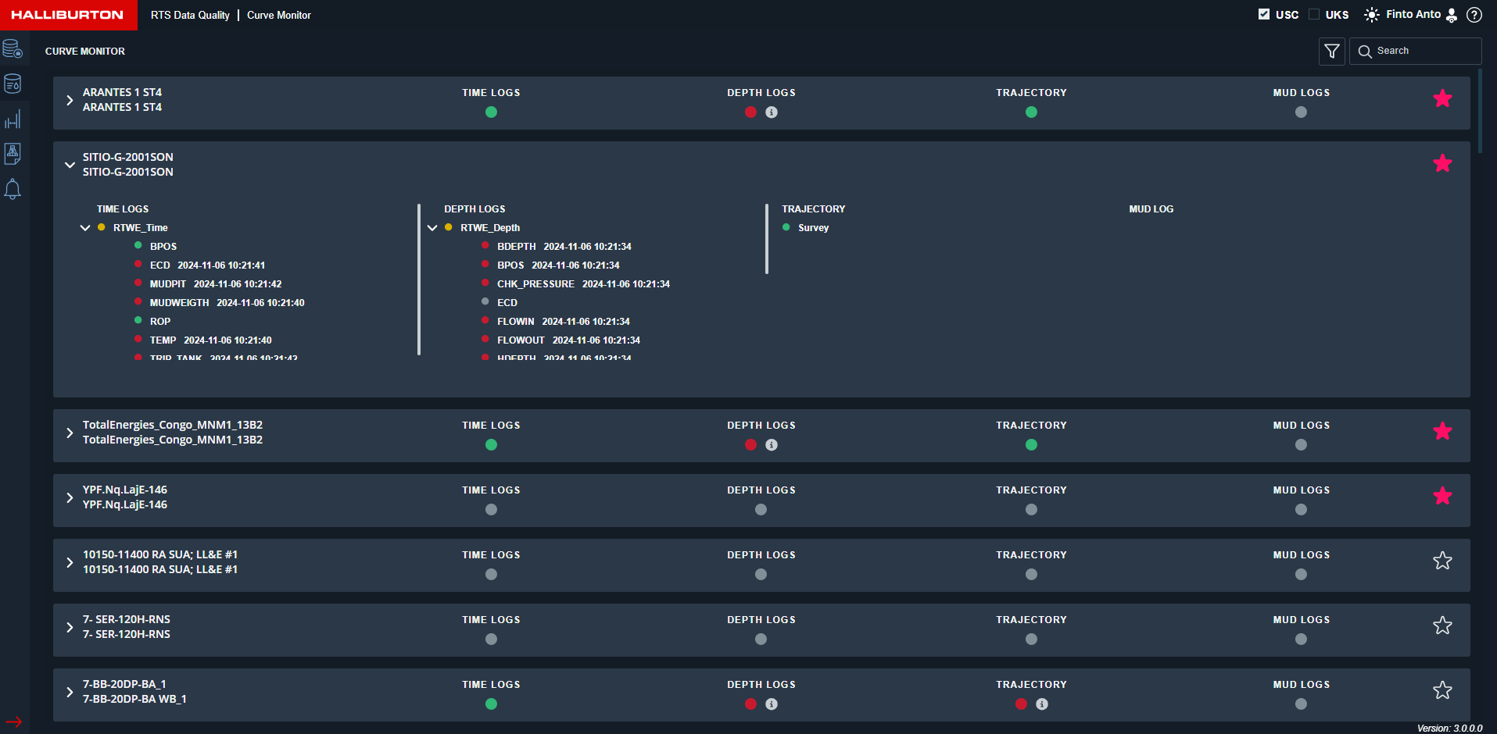Viewport: 1497px width, 734px height.
Task: Toggle the light/dark theme sun icon
Action: click(x=1372, y=15)
